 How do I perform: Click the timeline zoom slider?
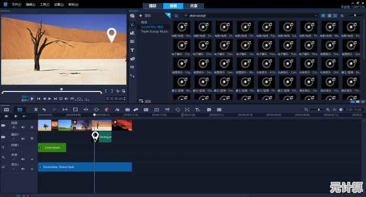317,109
